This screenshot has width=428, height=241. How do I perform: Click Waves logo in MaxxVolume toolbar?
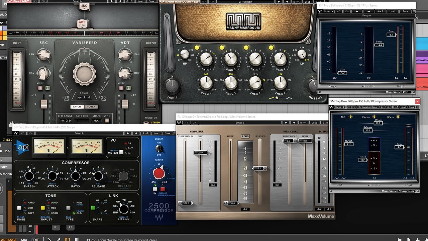(x=179, y=123)
